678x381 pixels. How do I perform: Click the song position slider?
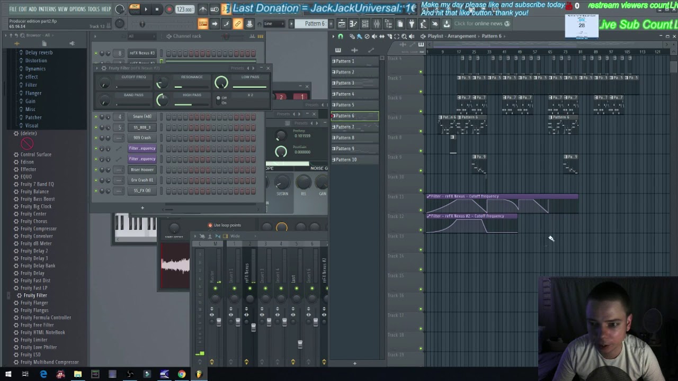162,24
